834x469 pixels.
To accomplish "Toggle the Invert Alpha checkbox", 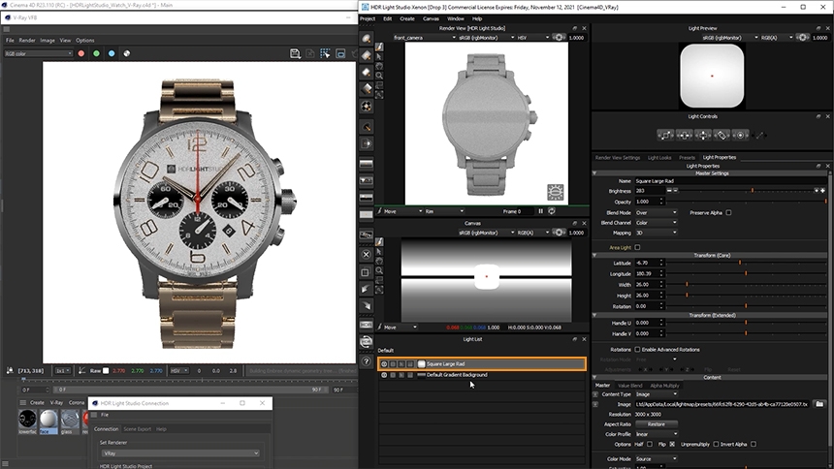I will [x=754, y=444].
